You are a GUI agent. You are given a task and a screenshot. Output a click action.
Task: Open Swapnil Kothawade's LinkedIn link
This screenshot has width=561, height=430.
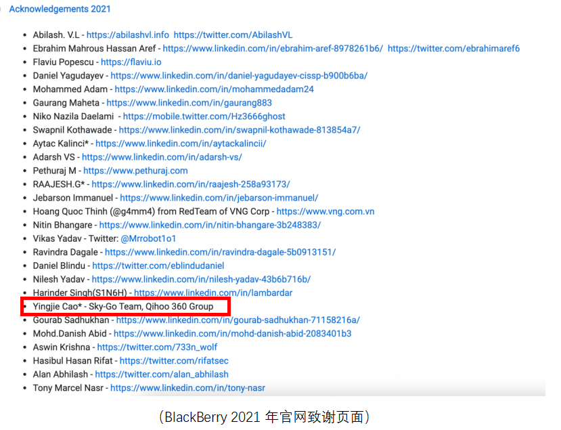pyautogui.click(x=240, y=130)
